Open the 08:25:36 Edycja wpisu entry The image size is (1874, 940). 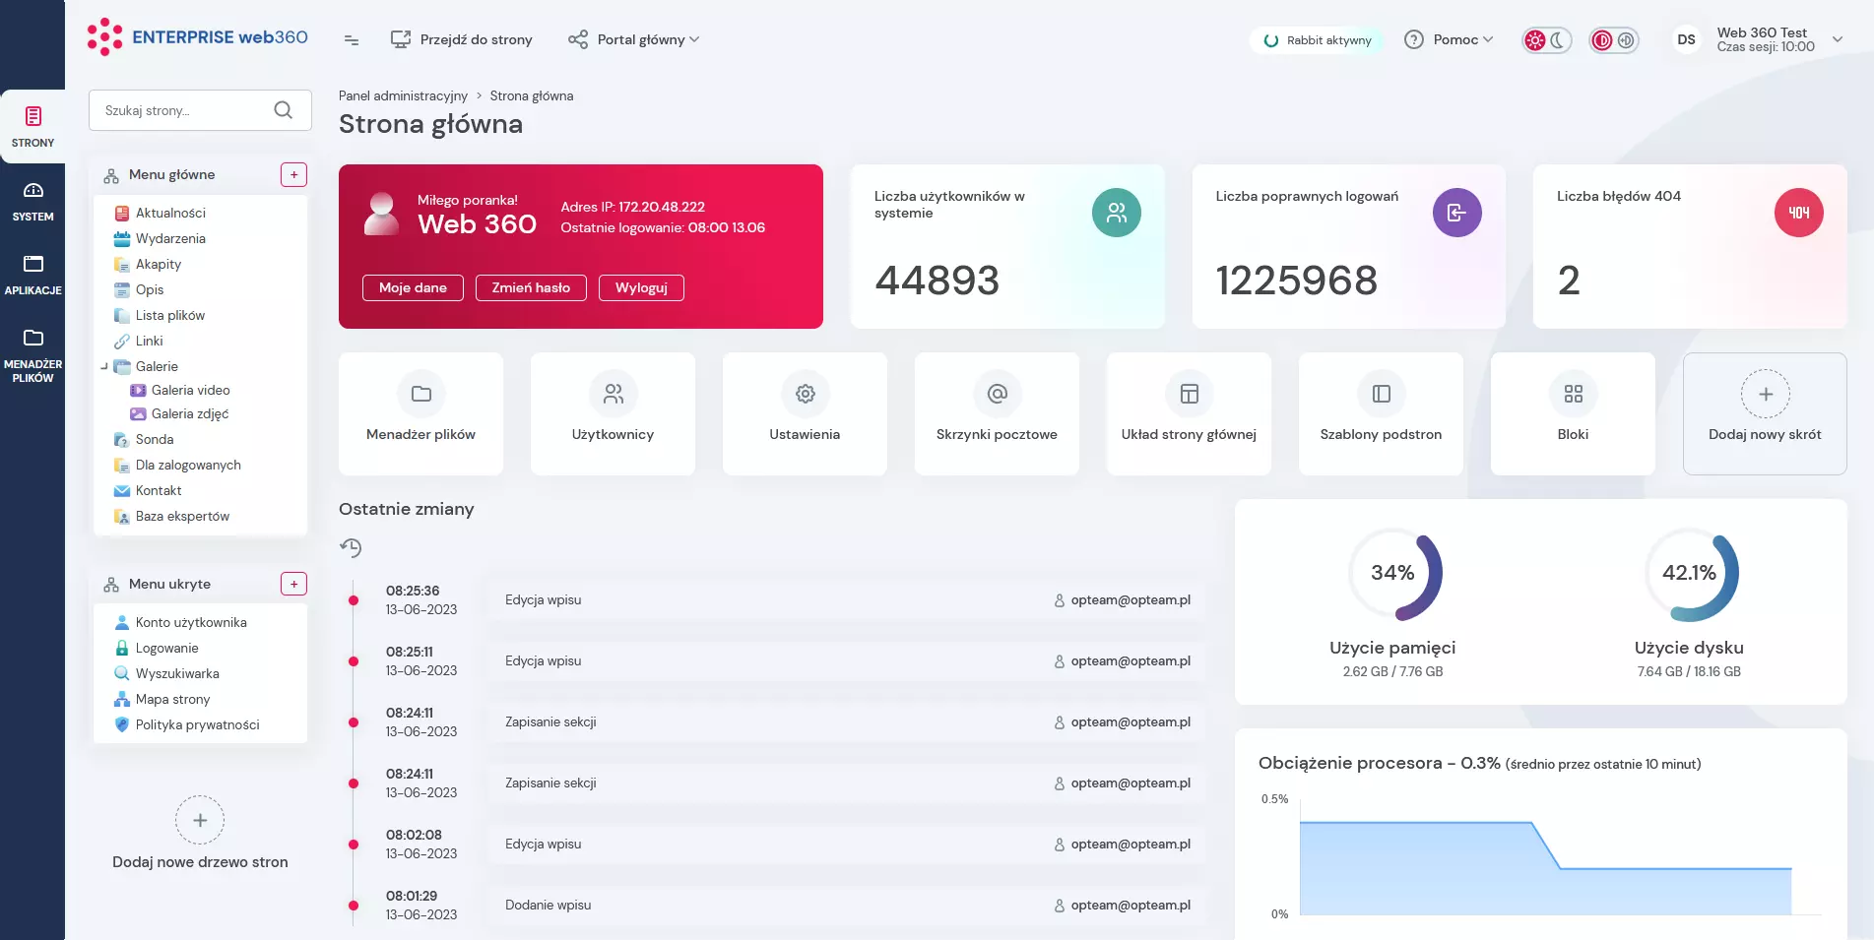click(847, 600)
